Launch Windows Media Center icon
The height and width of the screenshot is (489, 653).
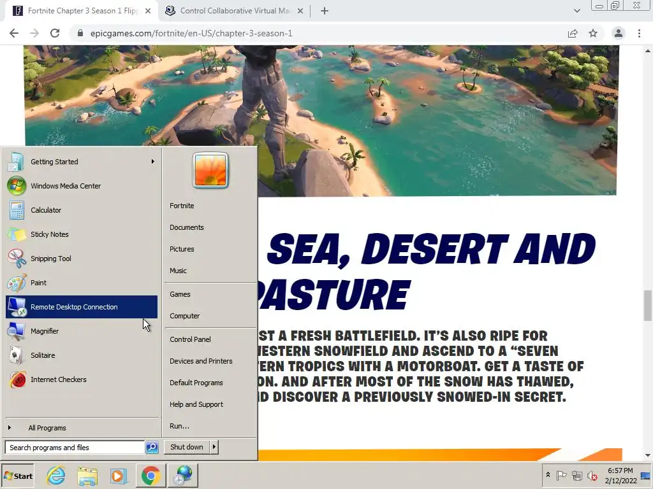(17, 186)
